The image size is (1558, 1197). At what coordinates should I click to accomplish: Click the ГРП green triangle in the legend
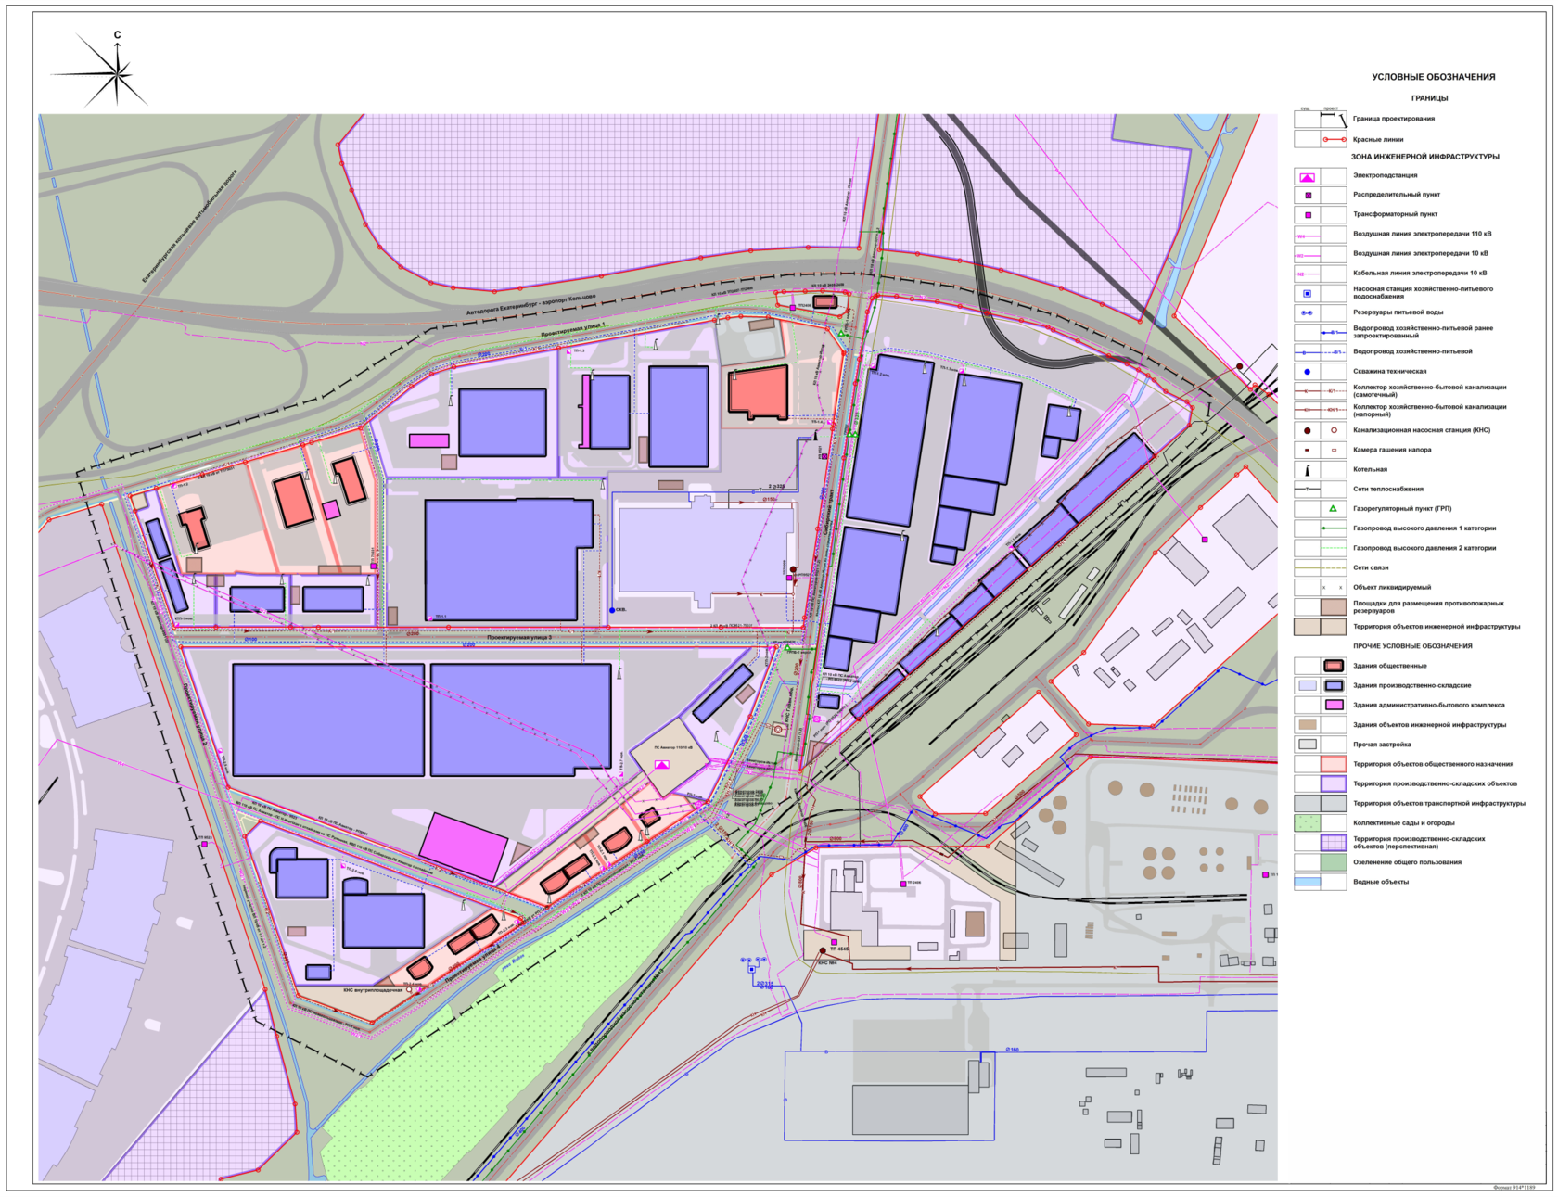click(x=1333, y=509)
